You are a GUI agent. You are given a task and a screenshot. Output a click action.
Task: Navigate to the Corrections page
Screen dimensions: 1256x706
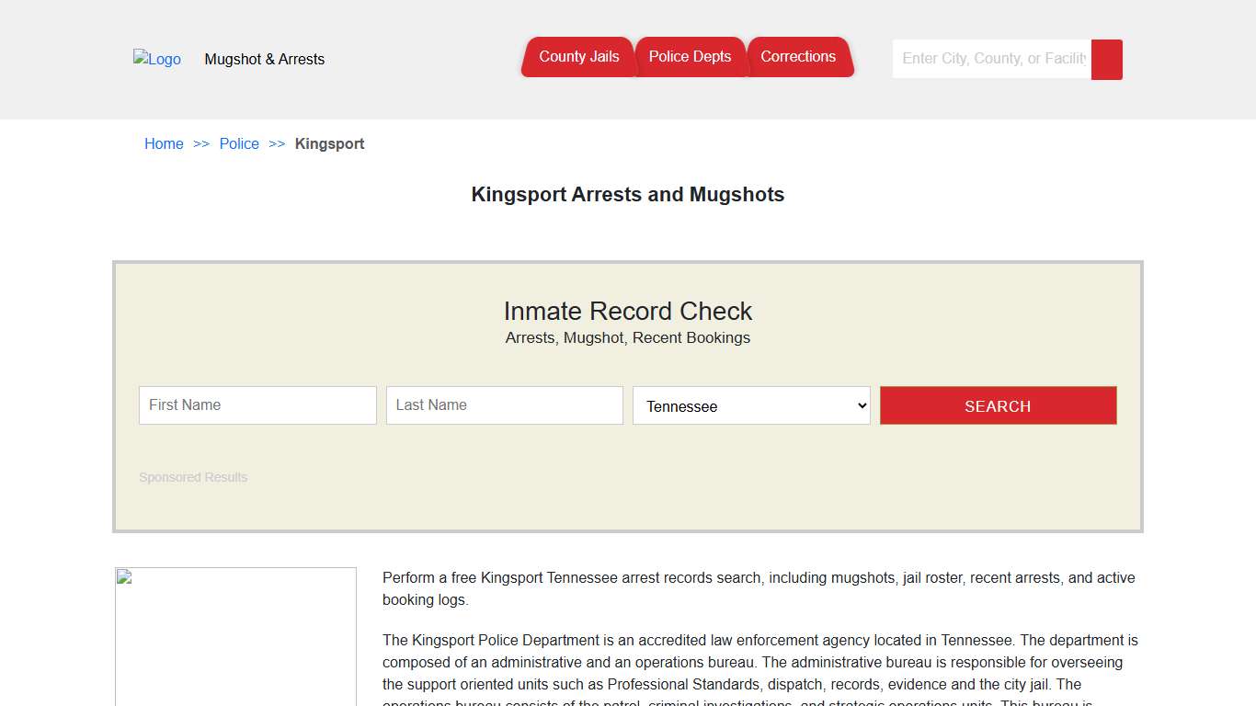click(x=799, y=56)
